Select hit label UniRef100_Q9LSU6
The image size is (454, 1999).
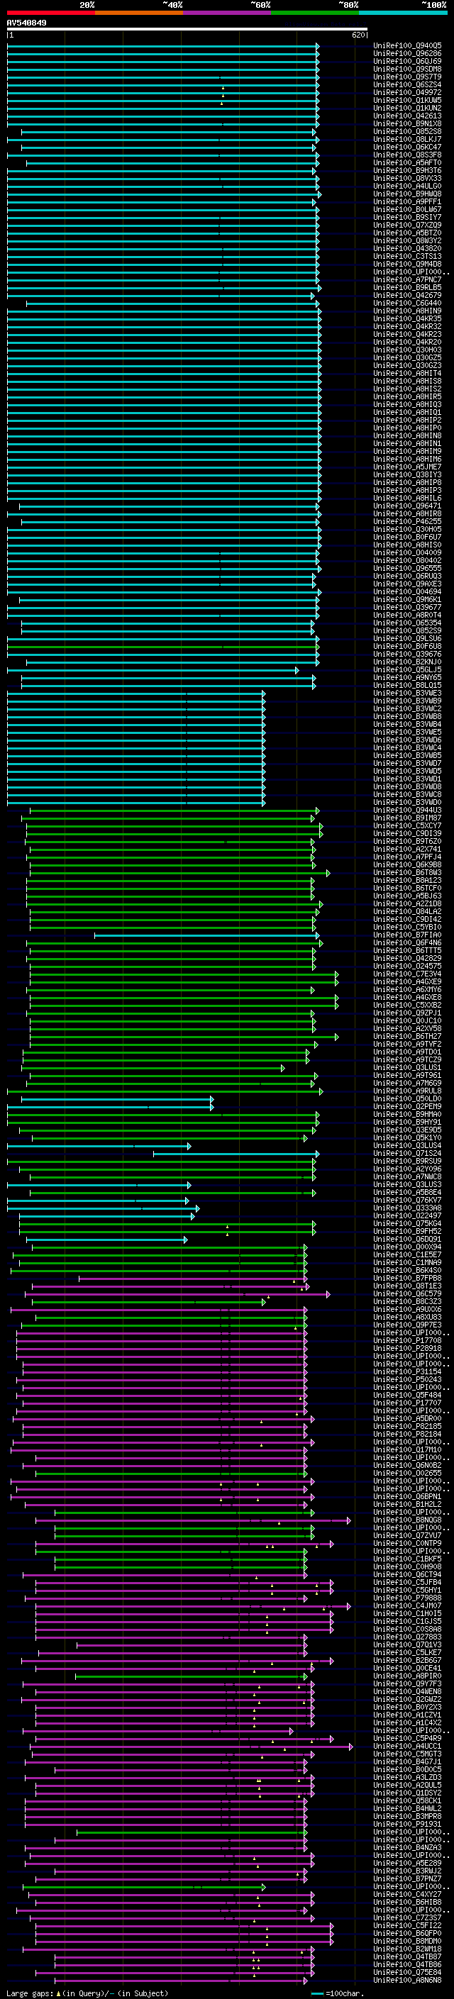click(x=407, y=639)
